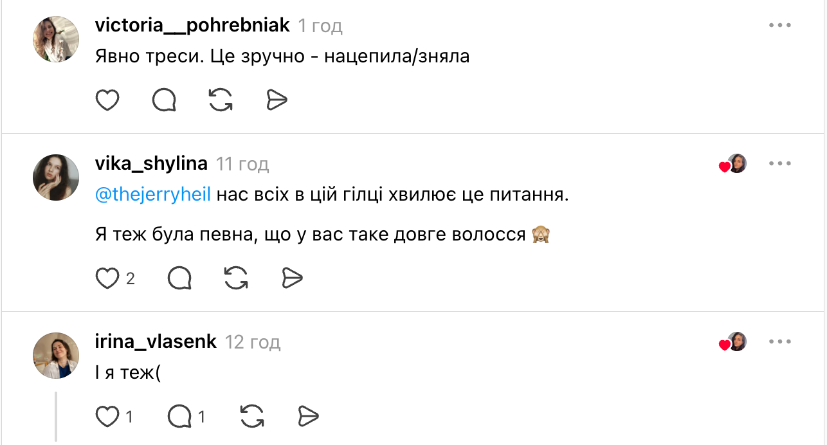This screenshot has width=827, height=445.
Task: Repost victoria__pohrebniak's comment
Action: (x=221, y=100)
